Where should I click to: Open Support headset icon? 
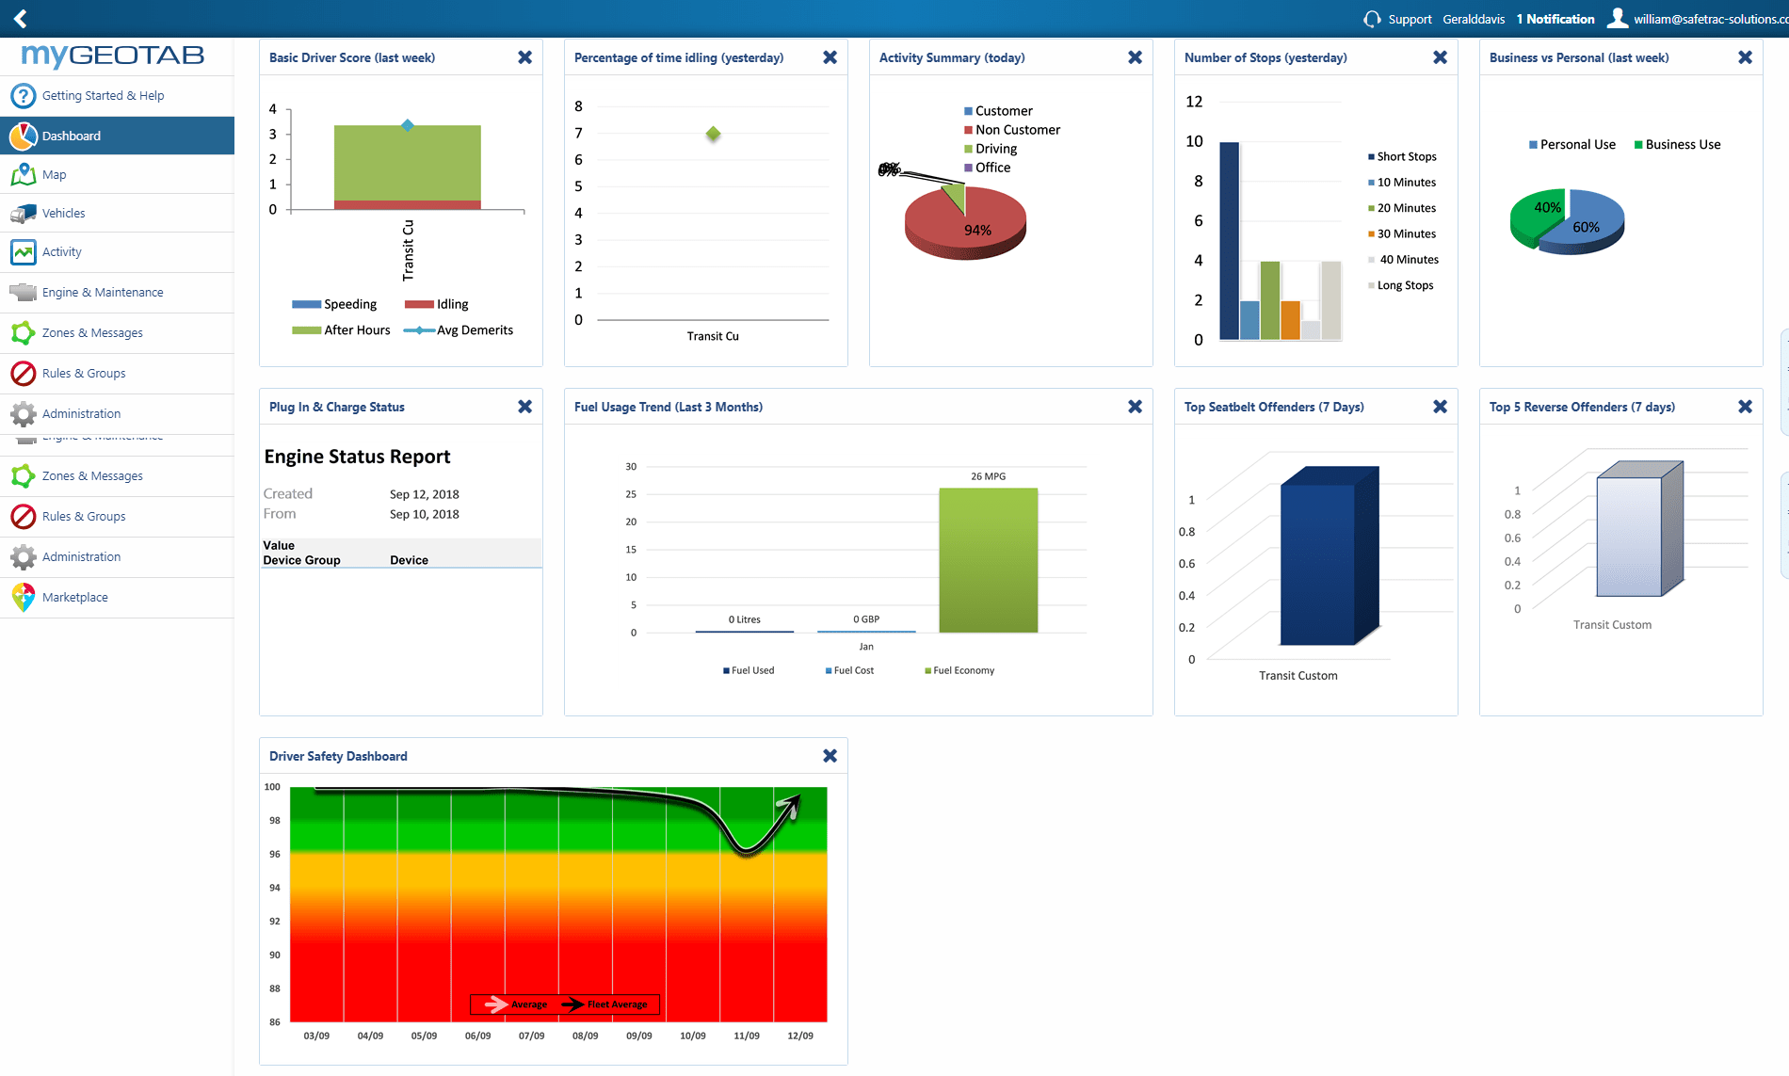pos(1372,19)
